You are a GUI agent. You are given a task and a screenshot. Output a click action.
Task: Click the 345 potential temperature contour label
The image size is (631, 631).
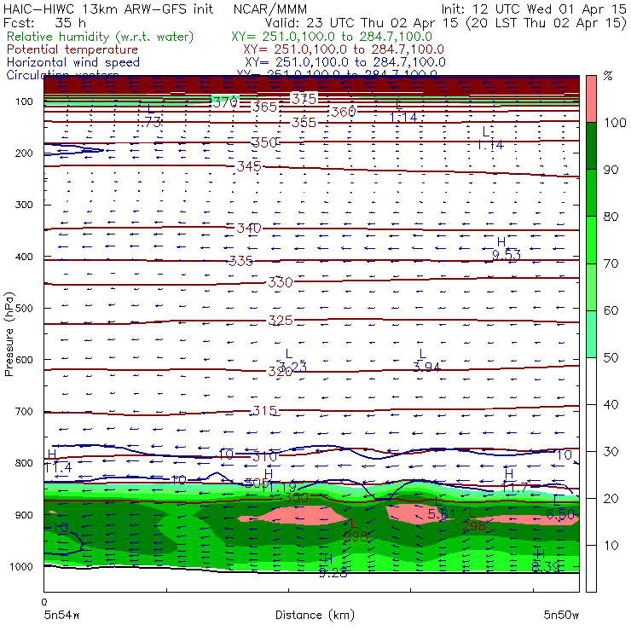click(249, 166)
